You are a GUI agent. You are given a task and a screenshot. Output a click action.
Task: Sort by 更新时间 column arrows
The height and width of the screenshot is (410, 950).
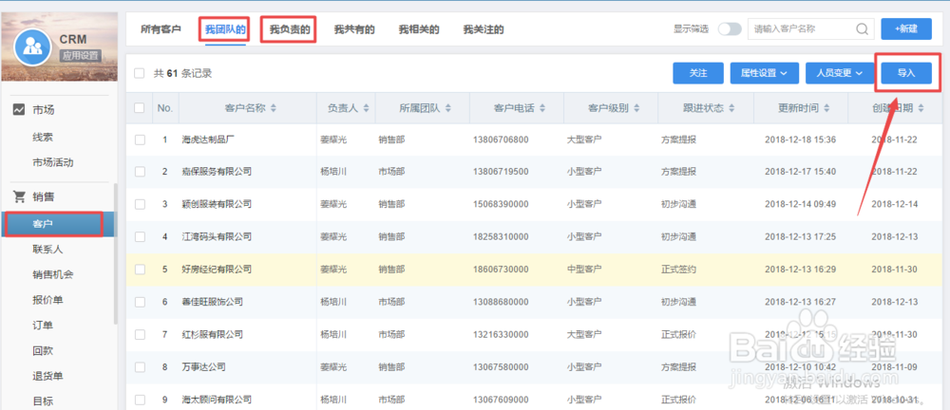click(x=826, y=108)
